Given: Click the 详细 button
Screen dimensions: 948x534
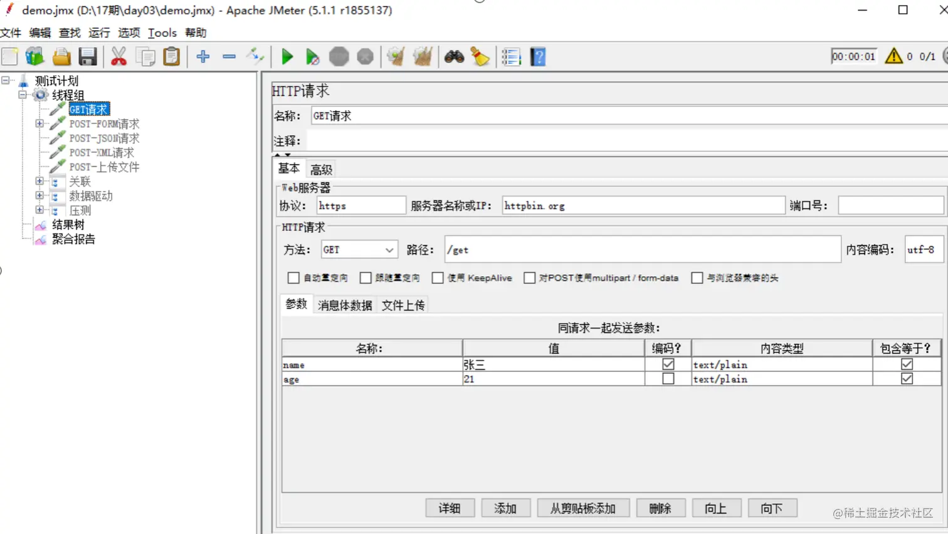Looking at the screenshot, I should 450,508.
